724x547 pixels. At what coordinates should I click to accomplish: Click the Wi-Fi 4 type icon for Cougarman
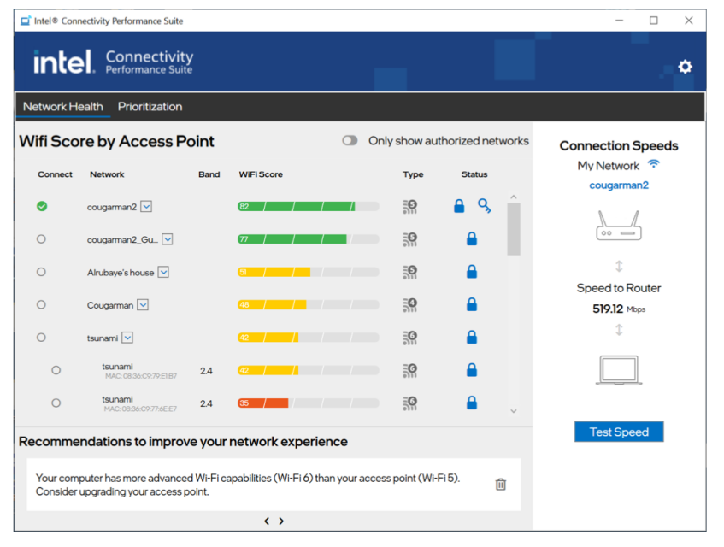[x=409, y=304]
